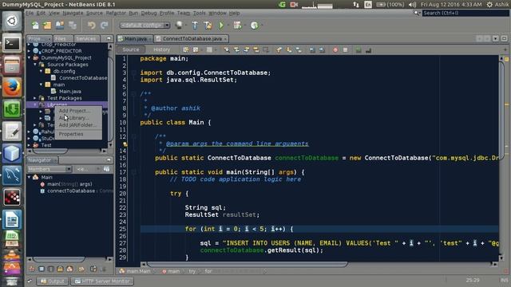Open the Tools menu
511x287 pixels.
point(199,13)
